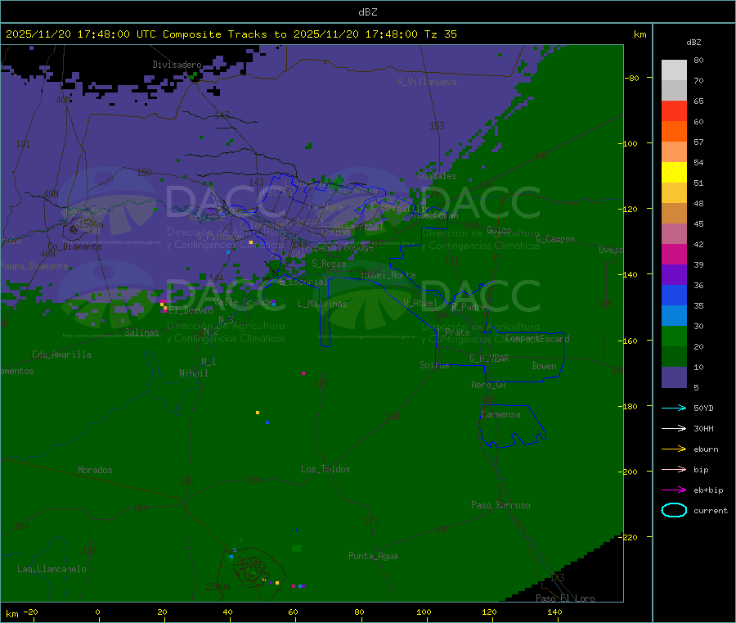Click the 'Carmensa' map label
Viewport: 736px width, 623px height.
500,414
